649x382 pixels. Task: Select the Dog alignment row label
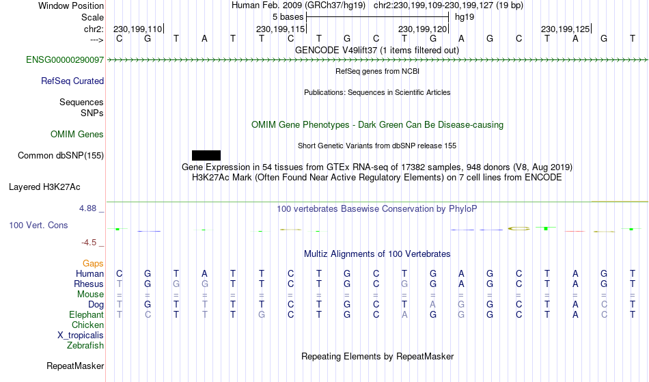pyautogui.click(x=96, y=305)
